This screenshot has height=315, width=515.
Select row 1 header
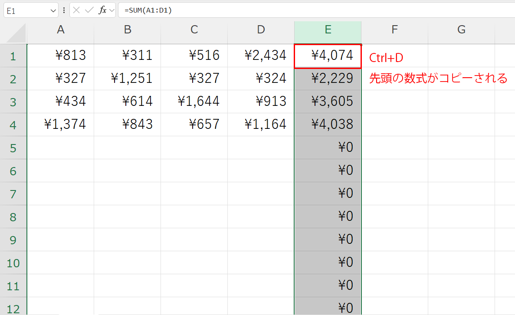tap(13, 56)
